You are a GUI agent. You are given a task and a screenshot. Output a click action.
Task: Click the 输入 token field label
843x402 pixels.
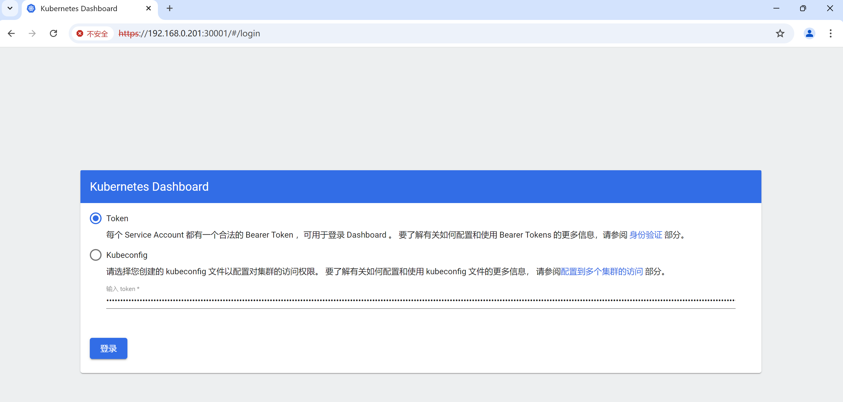point(123,289)
